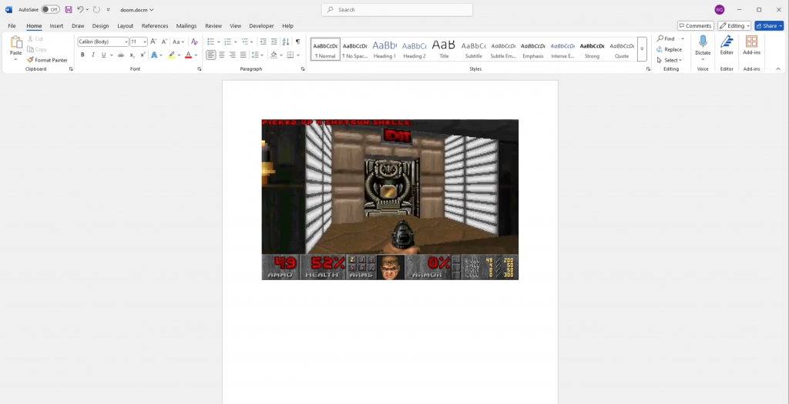
Task: Apply the Title style
Action: pos(444,48)
